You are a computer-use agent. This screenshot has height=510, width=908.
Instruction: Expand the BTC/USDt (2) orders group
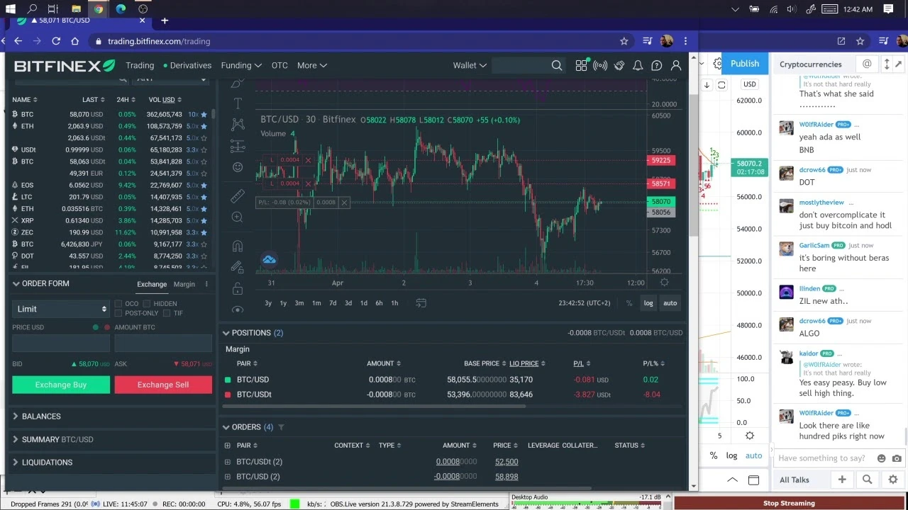[227, 462]
